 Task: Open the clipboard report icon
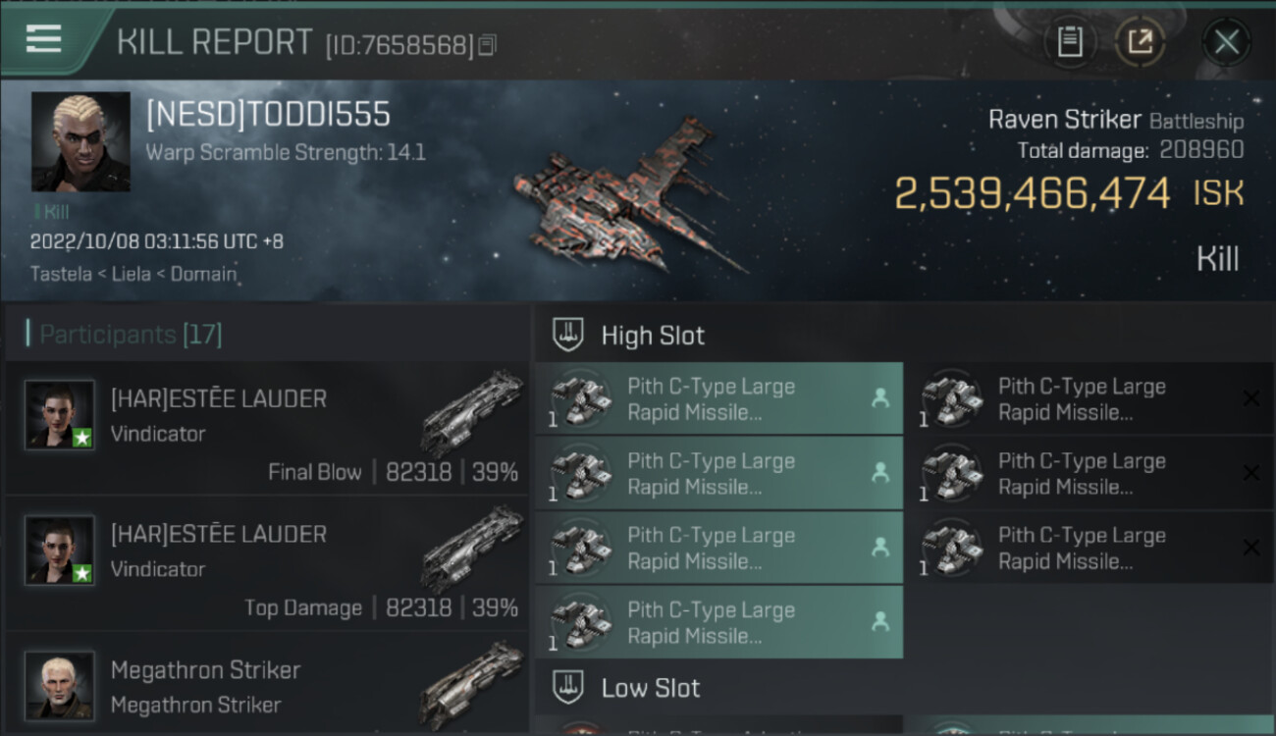point(1070,42)
